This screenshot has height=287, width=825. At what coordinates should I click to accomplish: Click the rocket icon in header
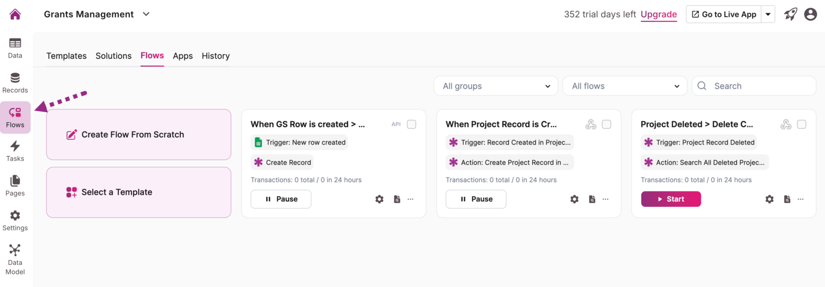point(791,14)
